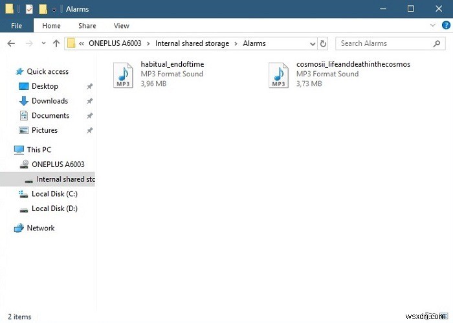Select Local Disk (C:) in the navigation pane
The height and width of the screenshot is (323, 453).
[x=54, y=194]
